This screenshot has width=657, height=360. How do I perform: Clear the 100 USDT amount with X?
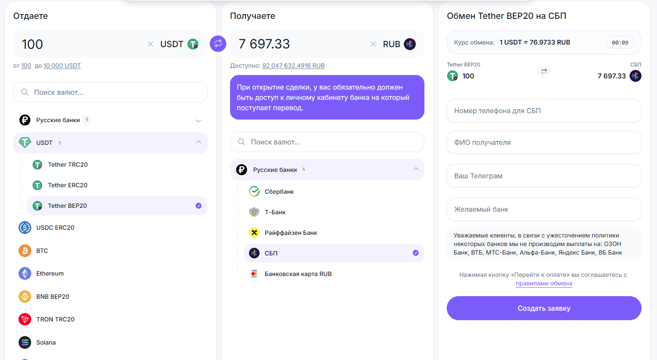pos(151,44)
